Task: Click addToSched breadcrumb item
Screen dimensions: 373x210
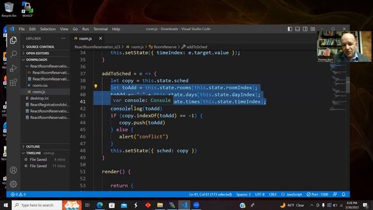Action: tap(194, 47)
